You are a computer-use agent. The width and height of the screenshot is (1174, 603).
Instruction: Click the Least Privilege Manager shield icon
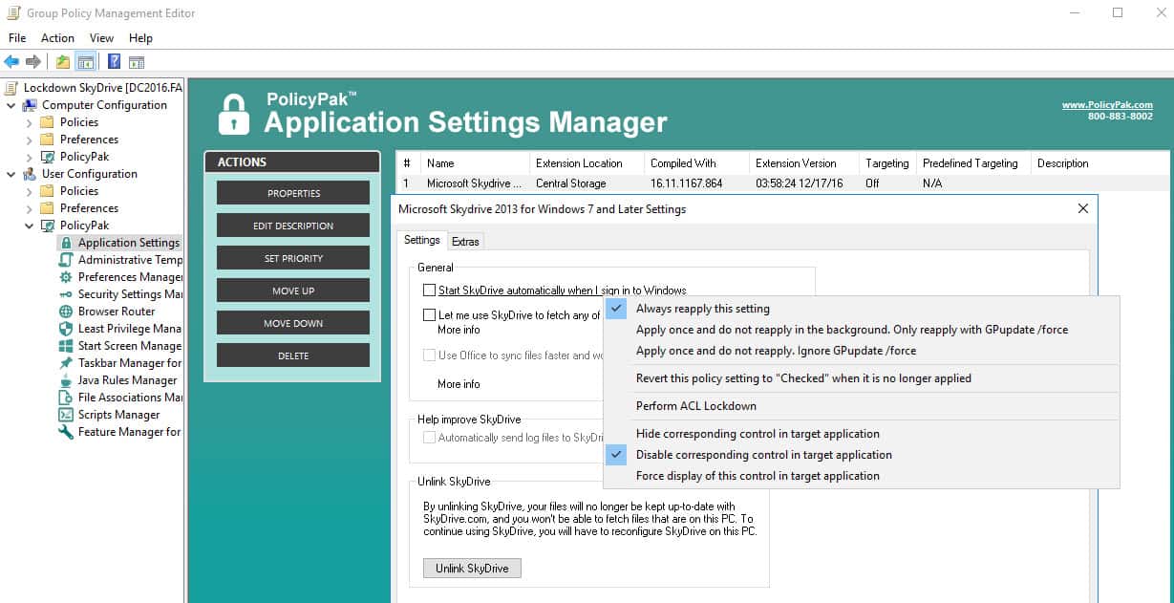pos(66,329)
